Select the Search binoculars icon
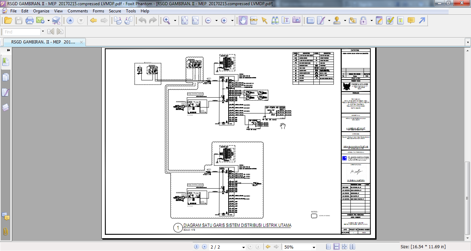The width and height of the screenshot is (471, 251). click(x=275, y=21)
